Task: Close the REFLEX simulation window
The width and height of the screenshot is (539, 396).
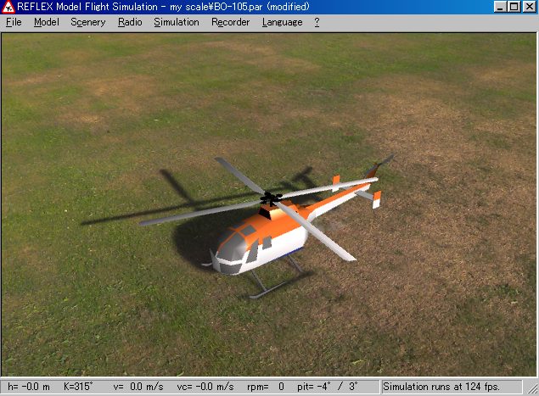Action: 530,7
